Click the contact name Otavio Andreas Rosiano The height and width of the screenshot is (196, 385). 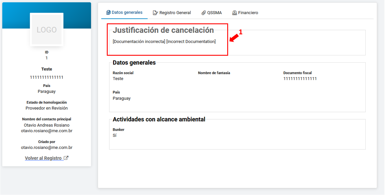(47, 125)
